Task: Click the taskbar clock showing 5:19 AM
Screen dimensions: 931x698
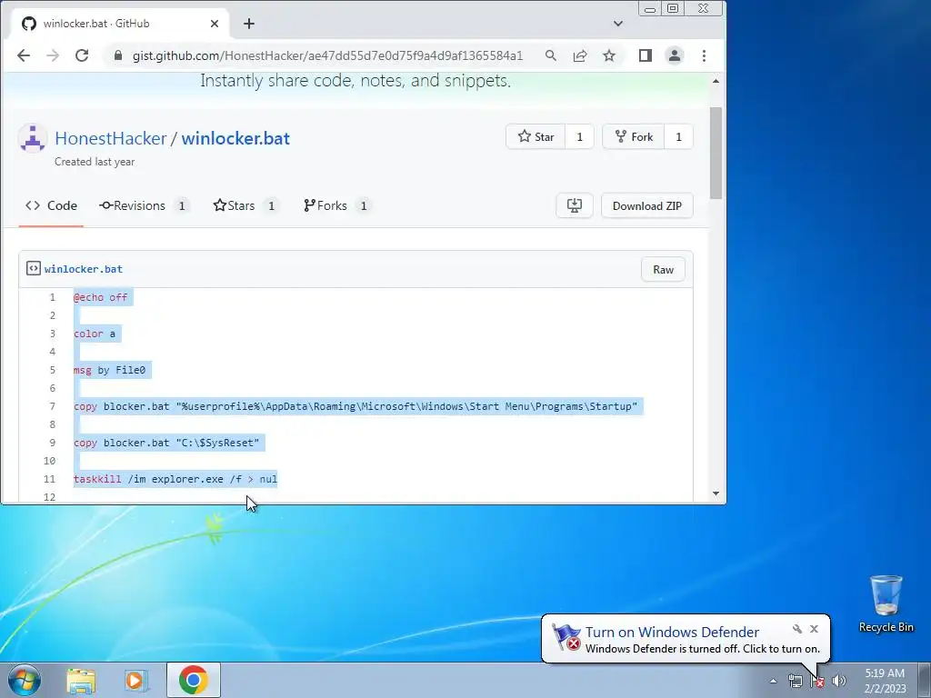Action: [885, 681]
